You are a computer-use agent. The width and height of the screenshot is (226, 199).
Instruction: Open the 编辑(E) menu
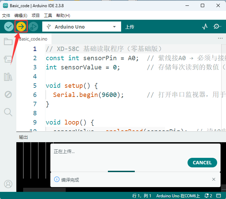coord(21,16)
